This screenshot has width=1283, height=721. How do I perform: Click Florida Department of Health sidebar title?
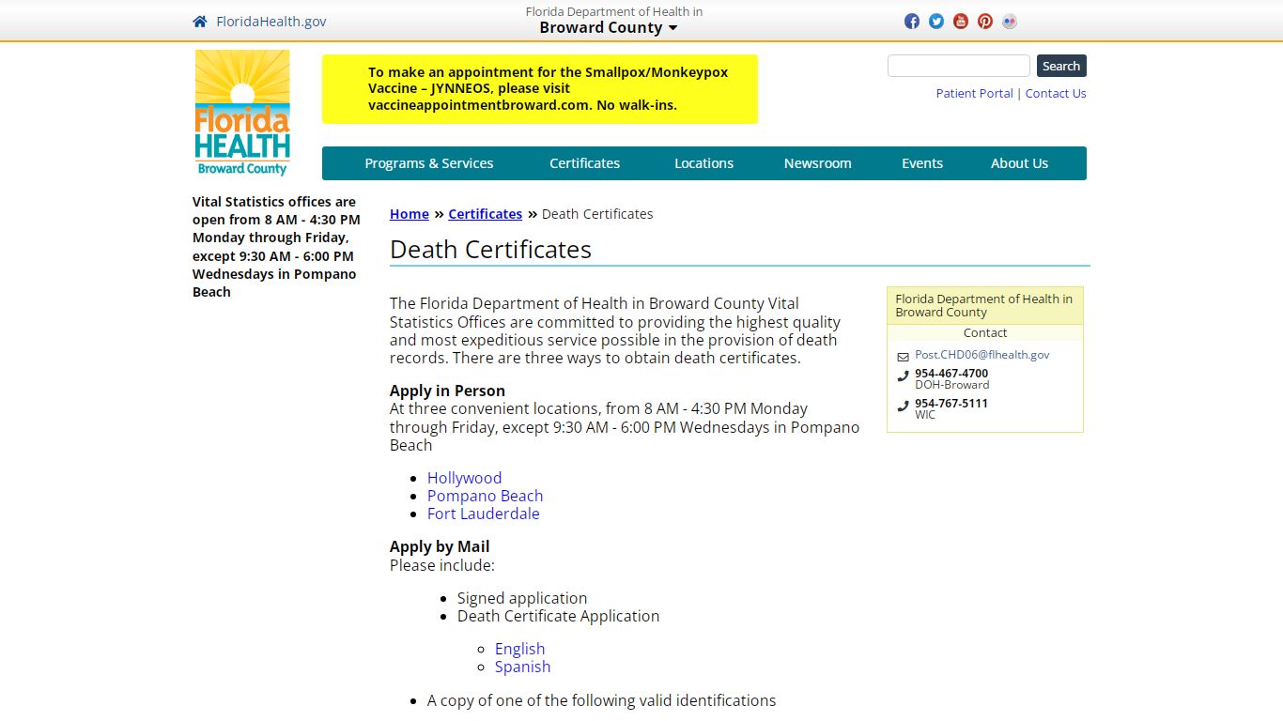(984, 305)
